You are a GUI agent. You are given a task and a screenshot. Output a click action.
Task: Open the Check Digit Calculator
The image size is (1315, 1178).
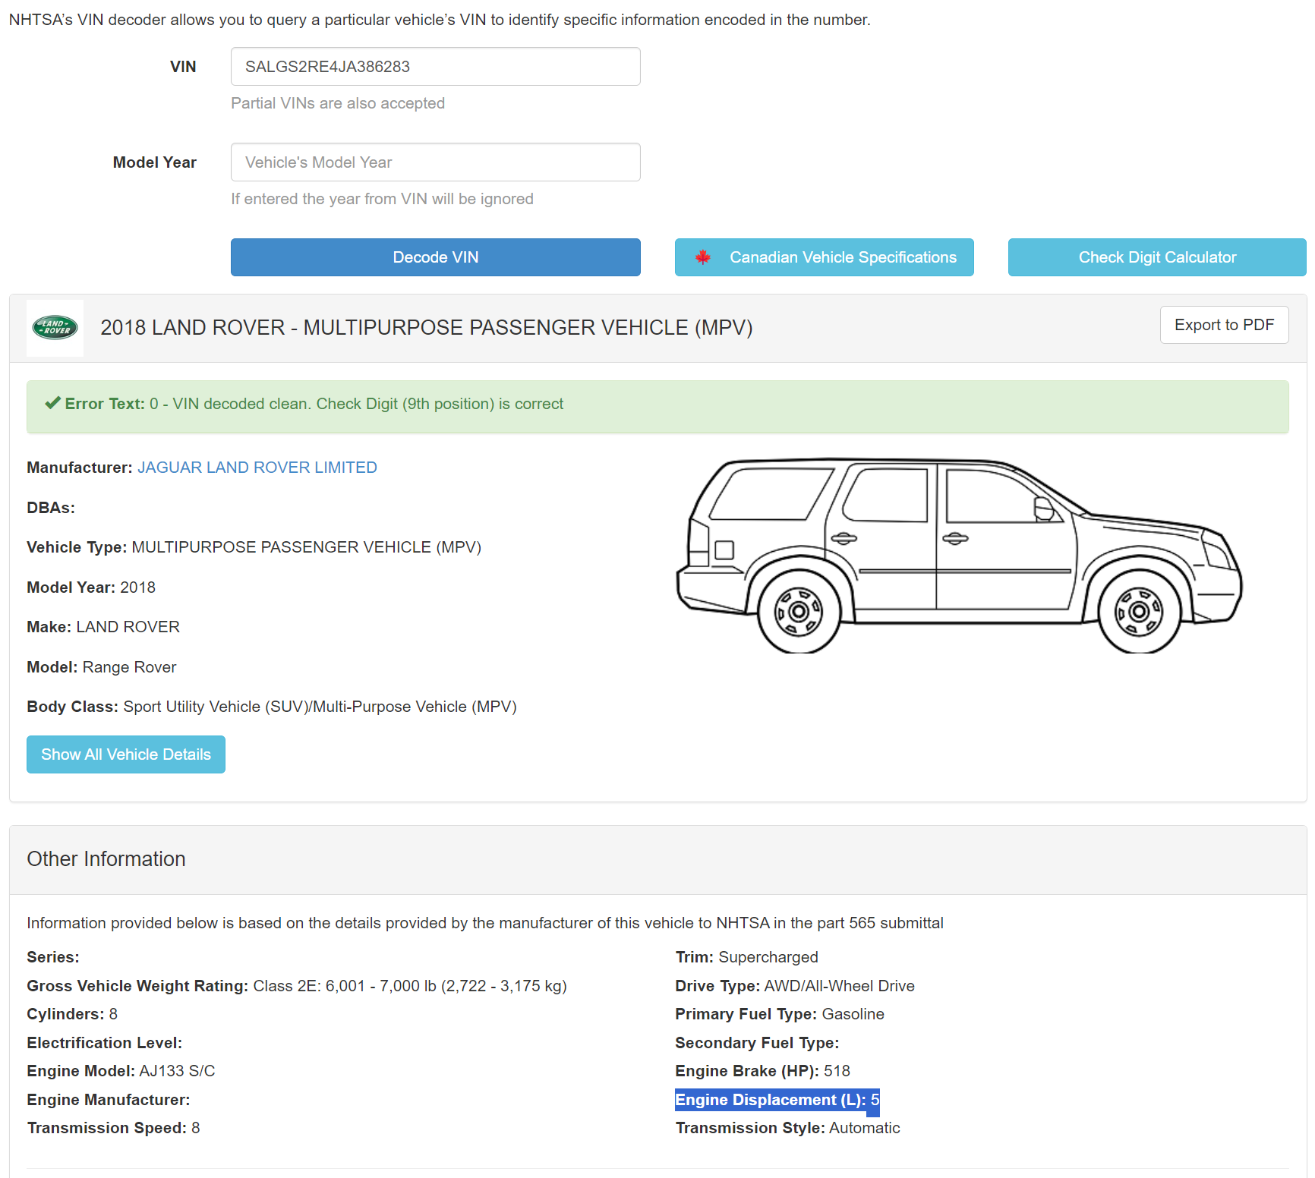click(x=1157, y=257)
